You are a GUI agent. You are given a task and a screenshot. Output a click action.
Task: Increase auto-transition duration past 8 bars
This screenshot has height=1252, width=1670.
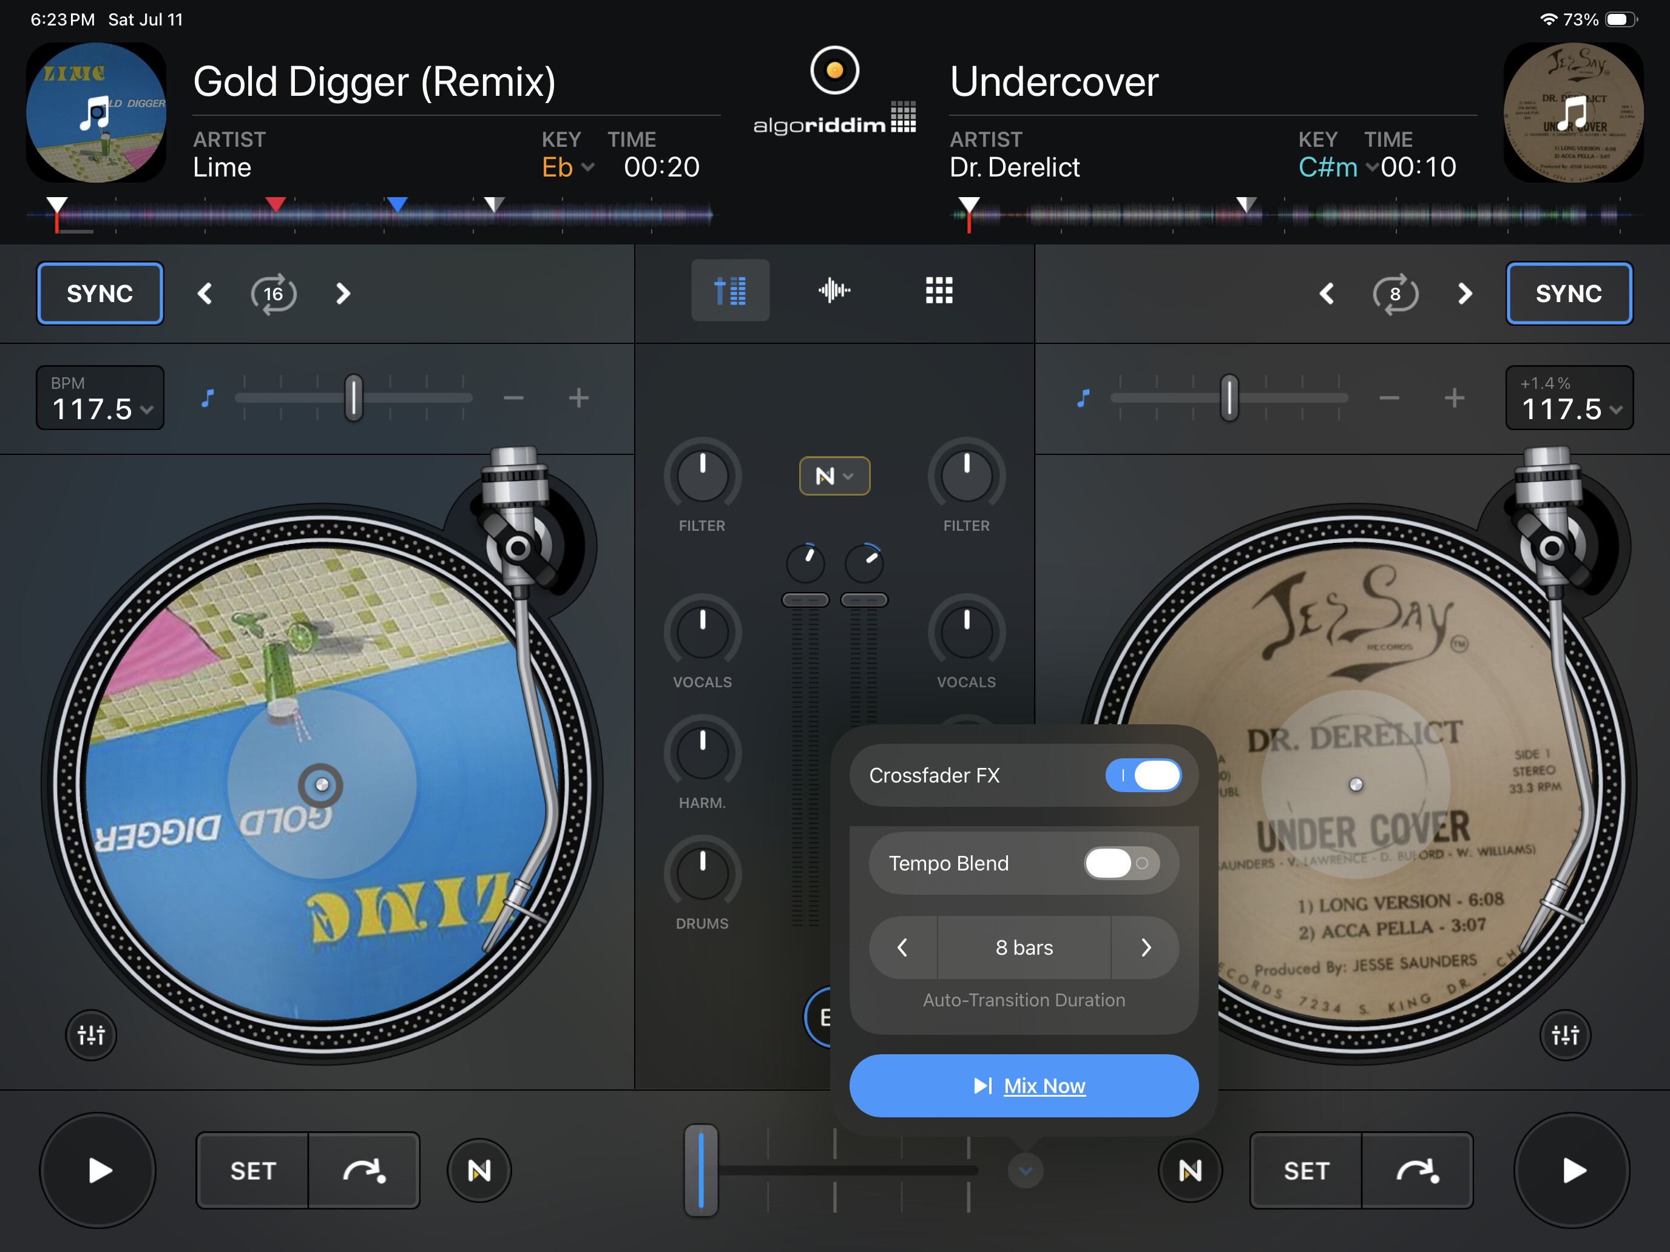click(1145, 947)
